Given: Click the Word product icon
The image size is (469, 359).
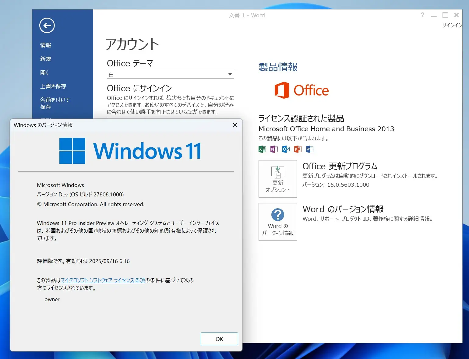Looking at the screenshot, I should 309,149.
